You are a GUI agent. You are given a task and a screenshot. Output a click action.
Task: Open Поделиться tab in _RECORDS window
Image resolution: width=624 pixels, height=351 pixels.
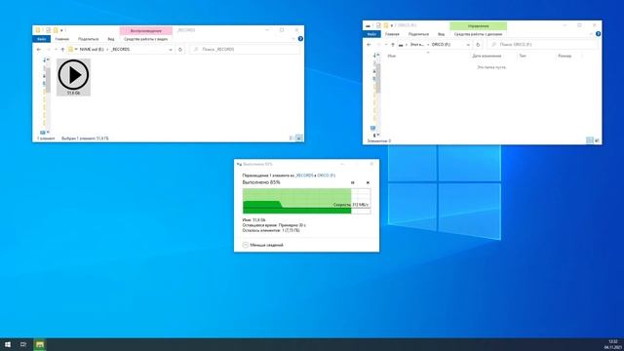(x=89, y=39)
